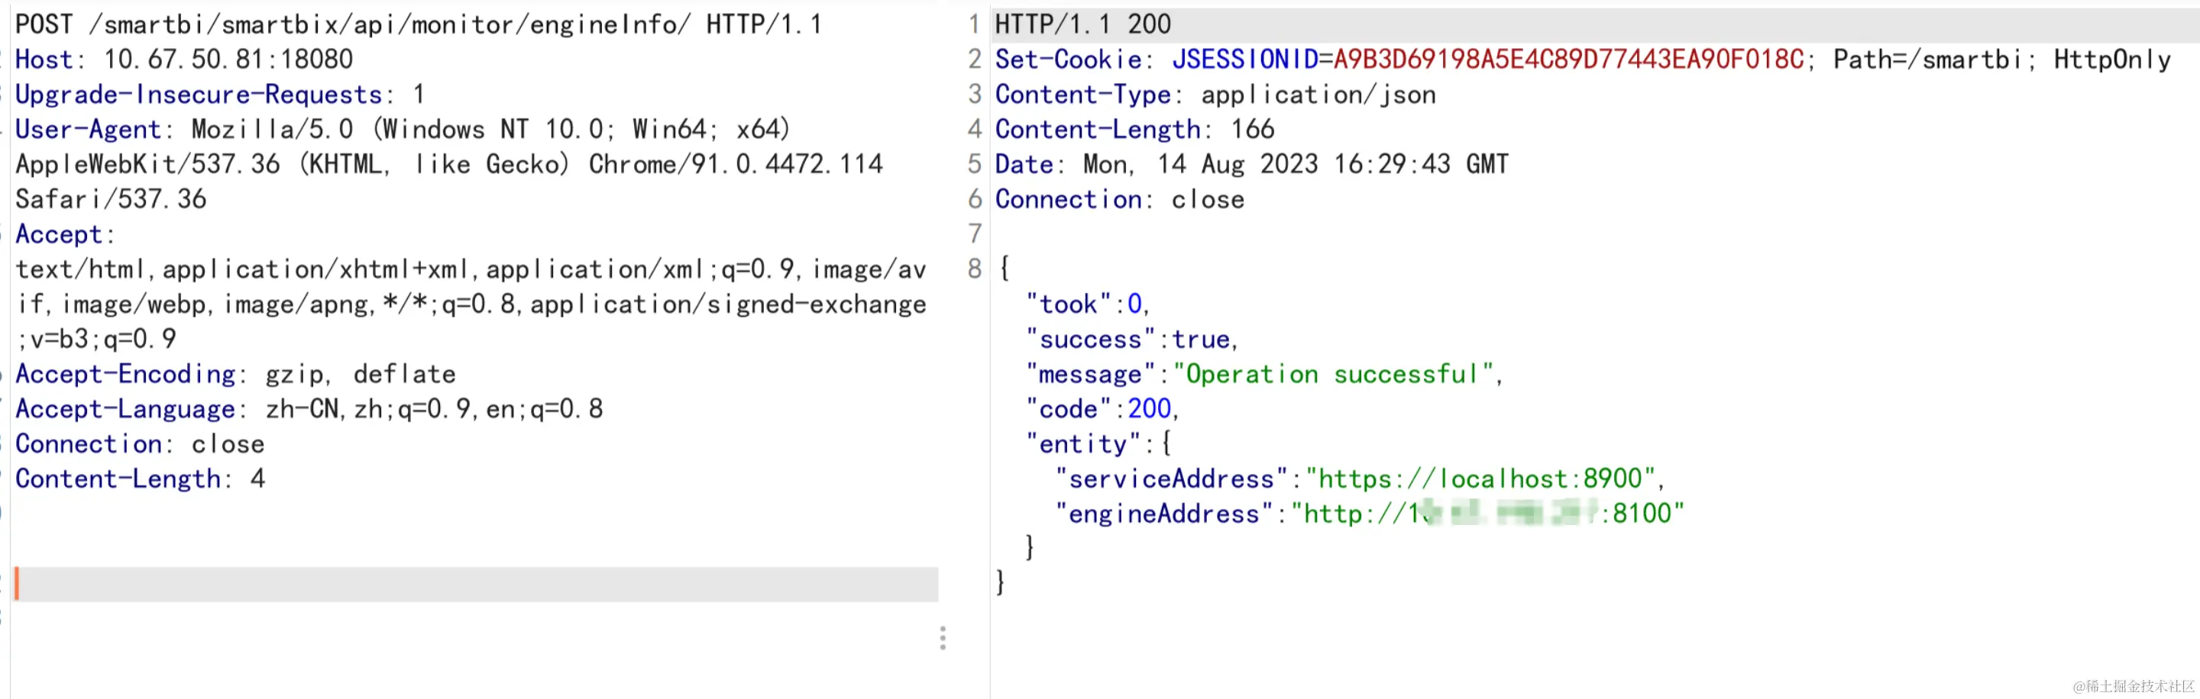Click the HTTP/1.1 200 status line
2200x699 pixels.
pyautogui.click(x=1083, y=24)
